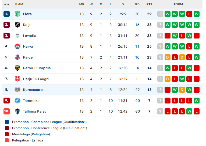Click Kuressaare's draw form badge
Viewport: 206px width, 146px height.
pos(182,90)
